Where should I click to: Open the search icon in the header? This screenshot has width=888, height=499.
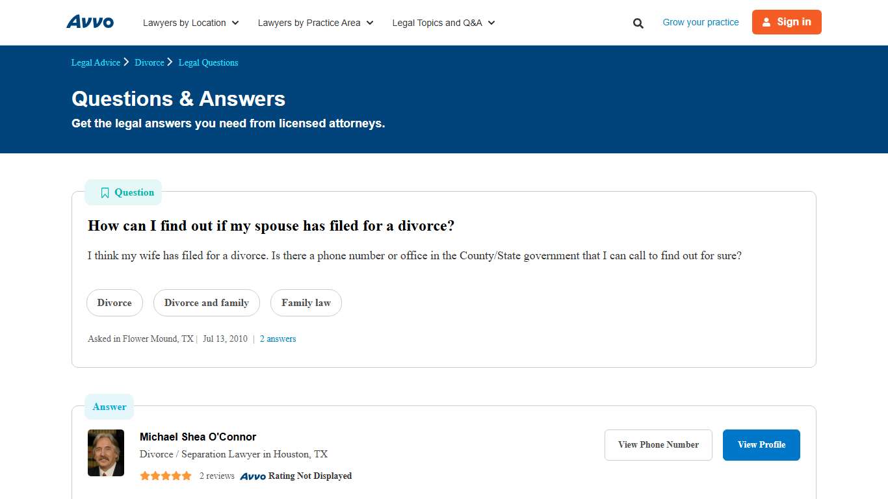pyautogui.click(x=638, y=23)
